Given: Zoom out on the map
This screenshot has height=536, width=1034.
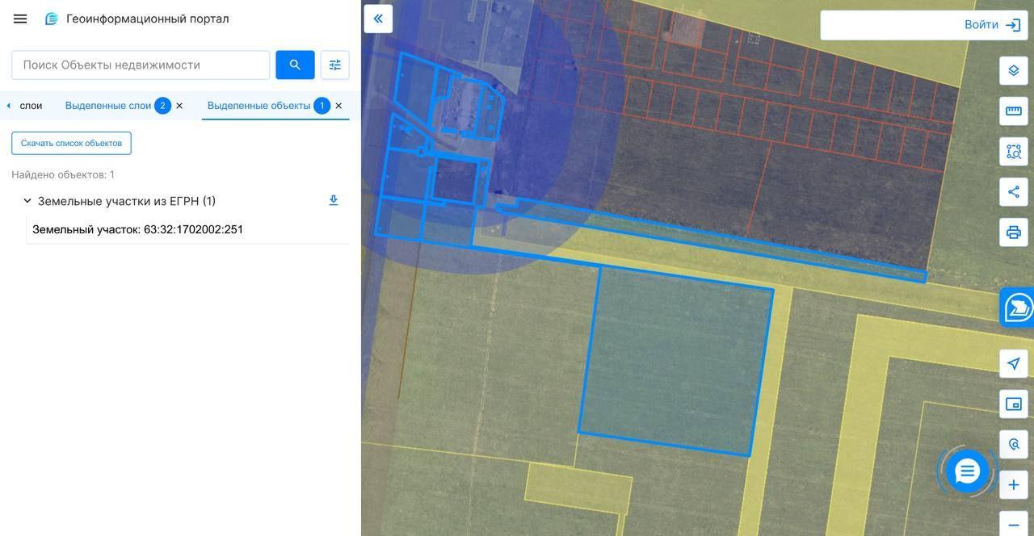Looking at the screenshot, I should pyautogui.click(x=1014, y=524).
